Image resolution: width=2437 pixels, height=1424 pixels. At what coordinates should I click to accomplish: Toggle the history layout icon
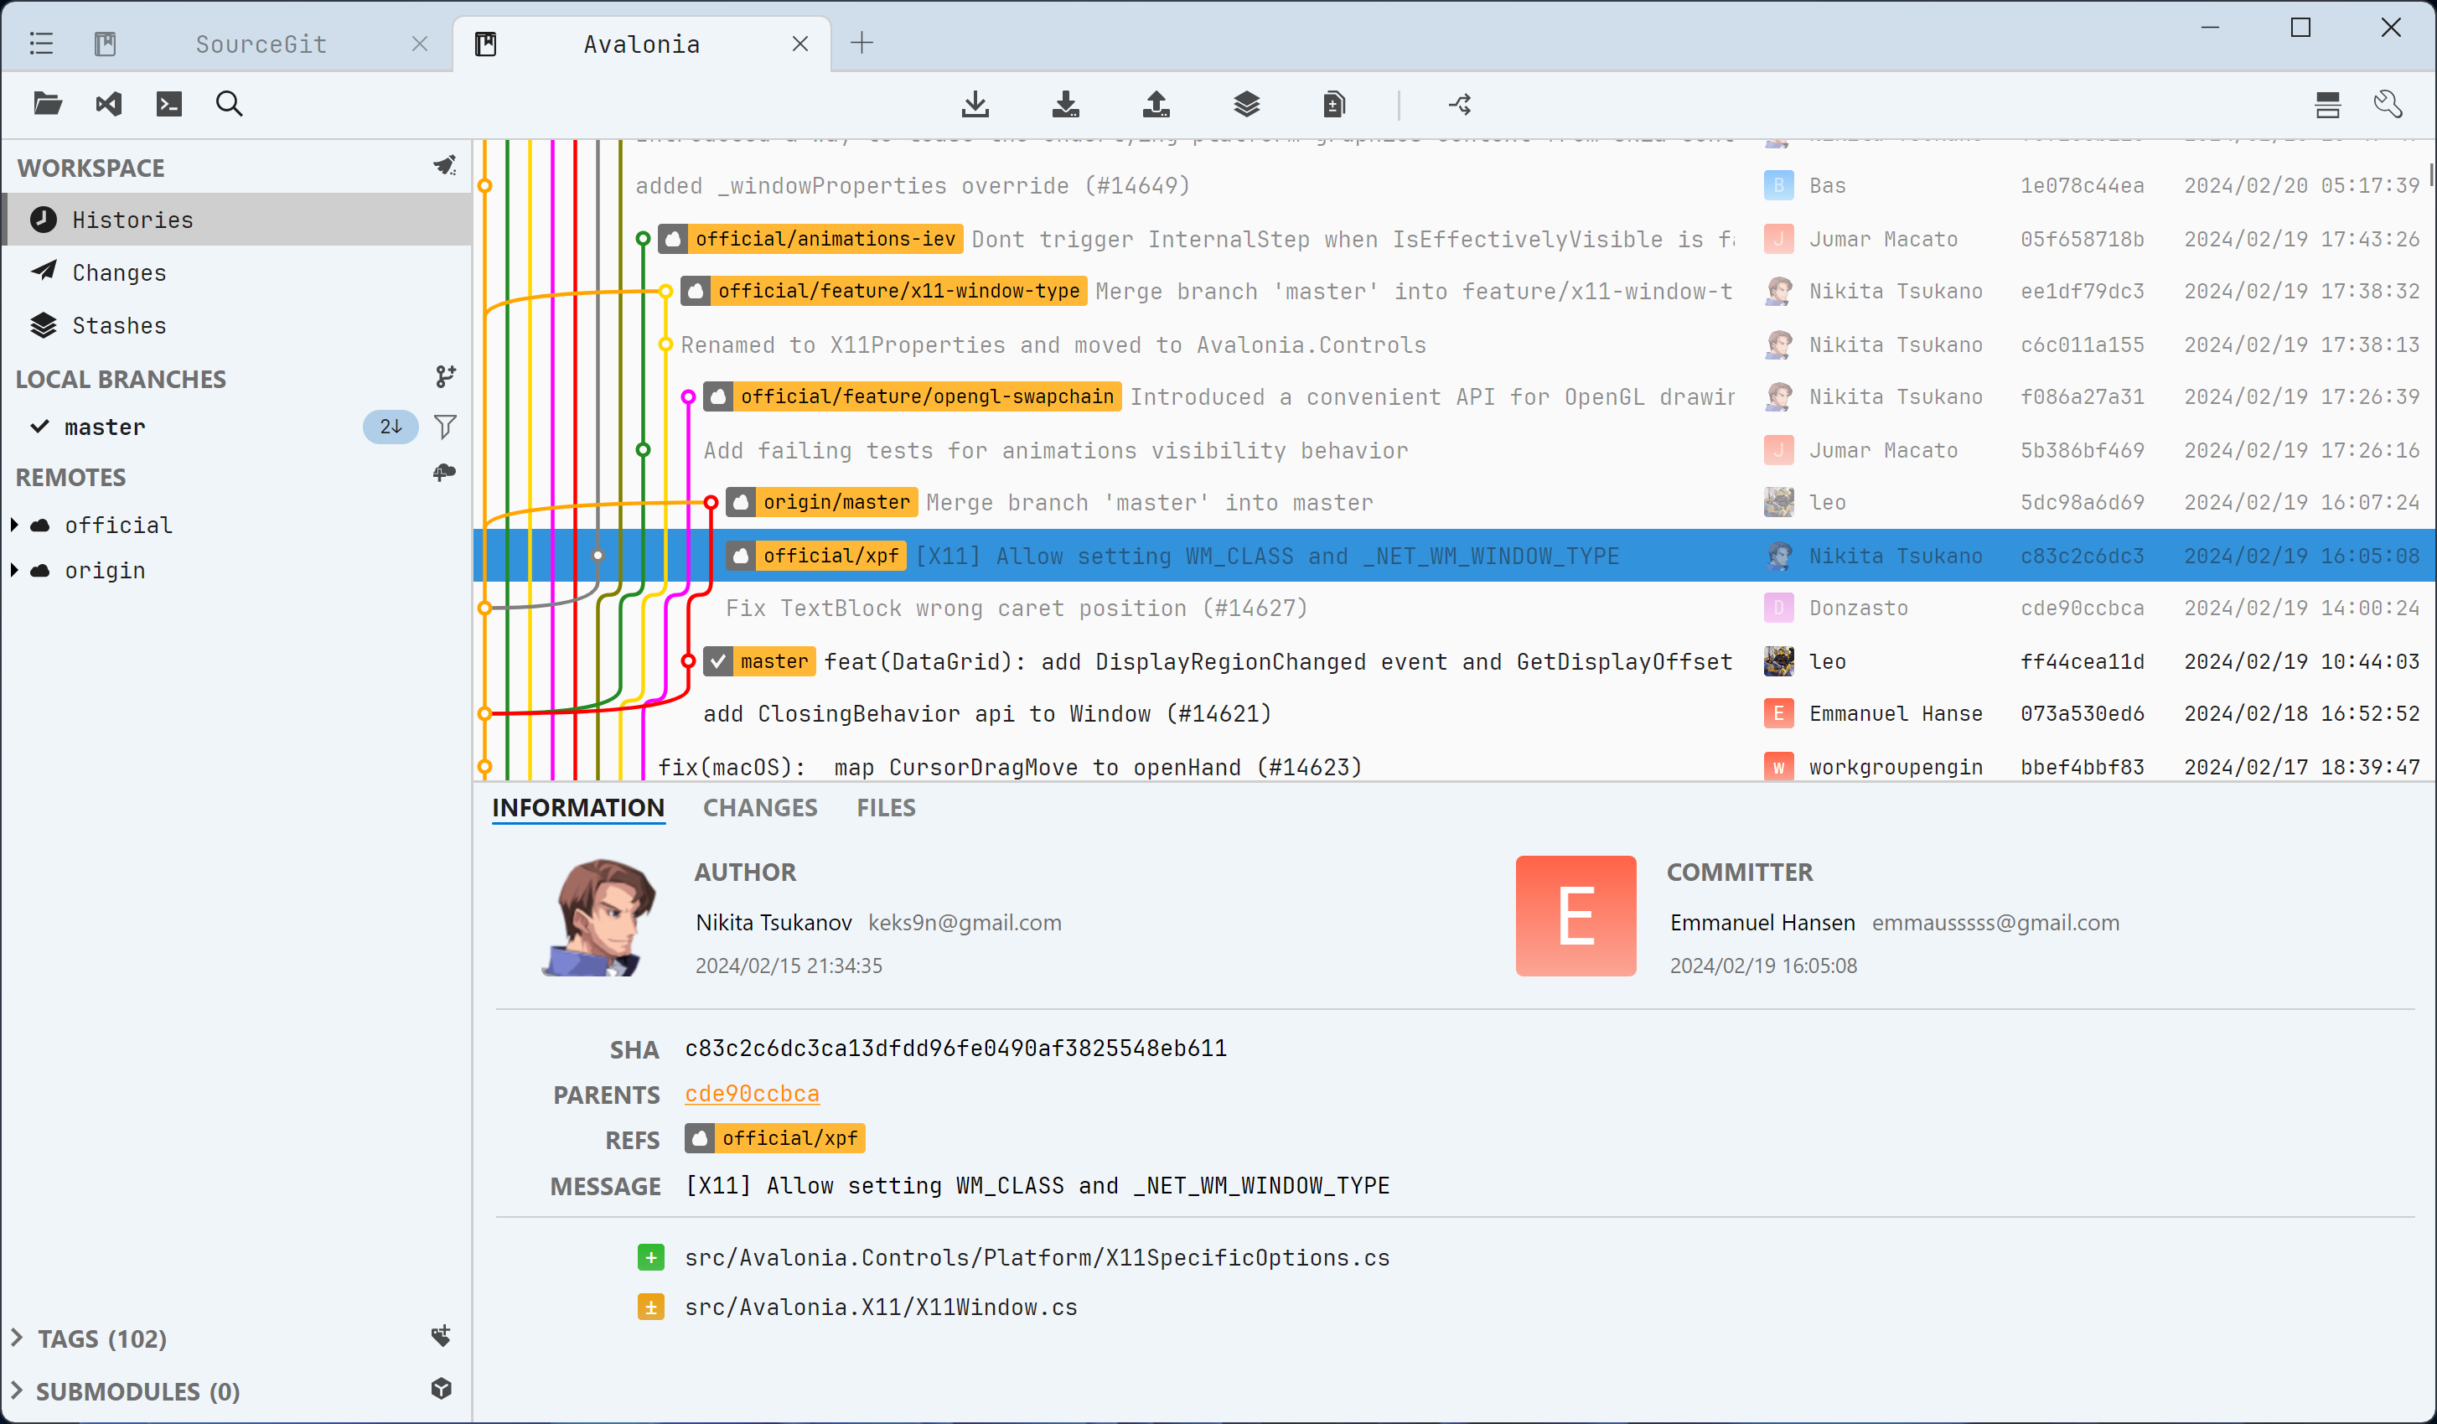click(2326, 104)
